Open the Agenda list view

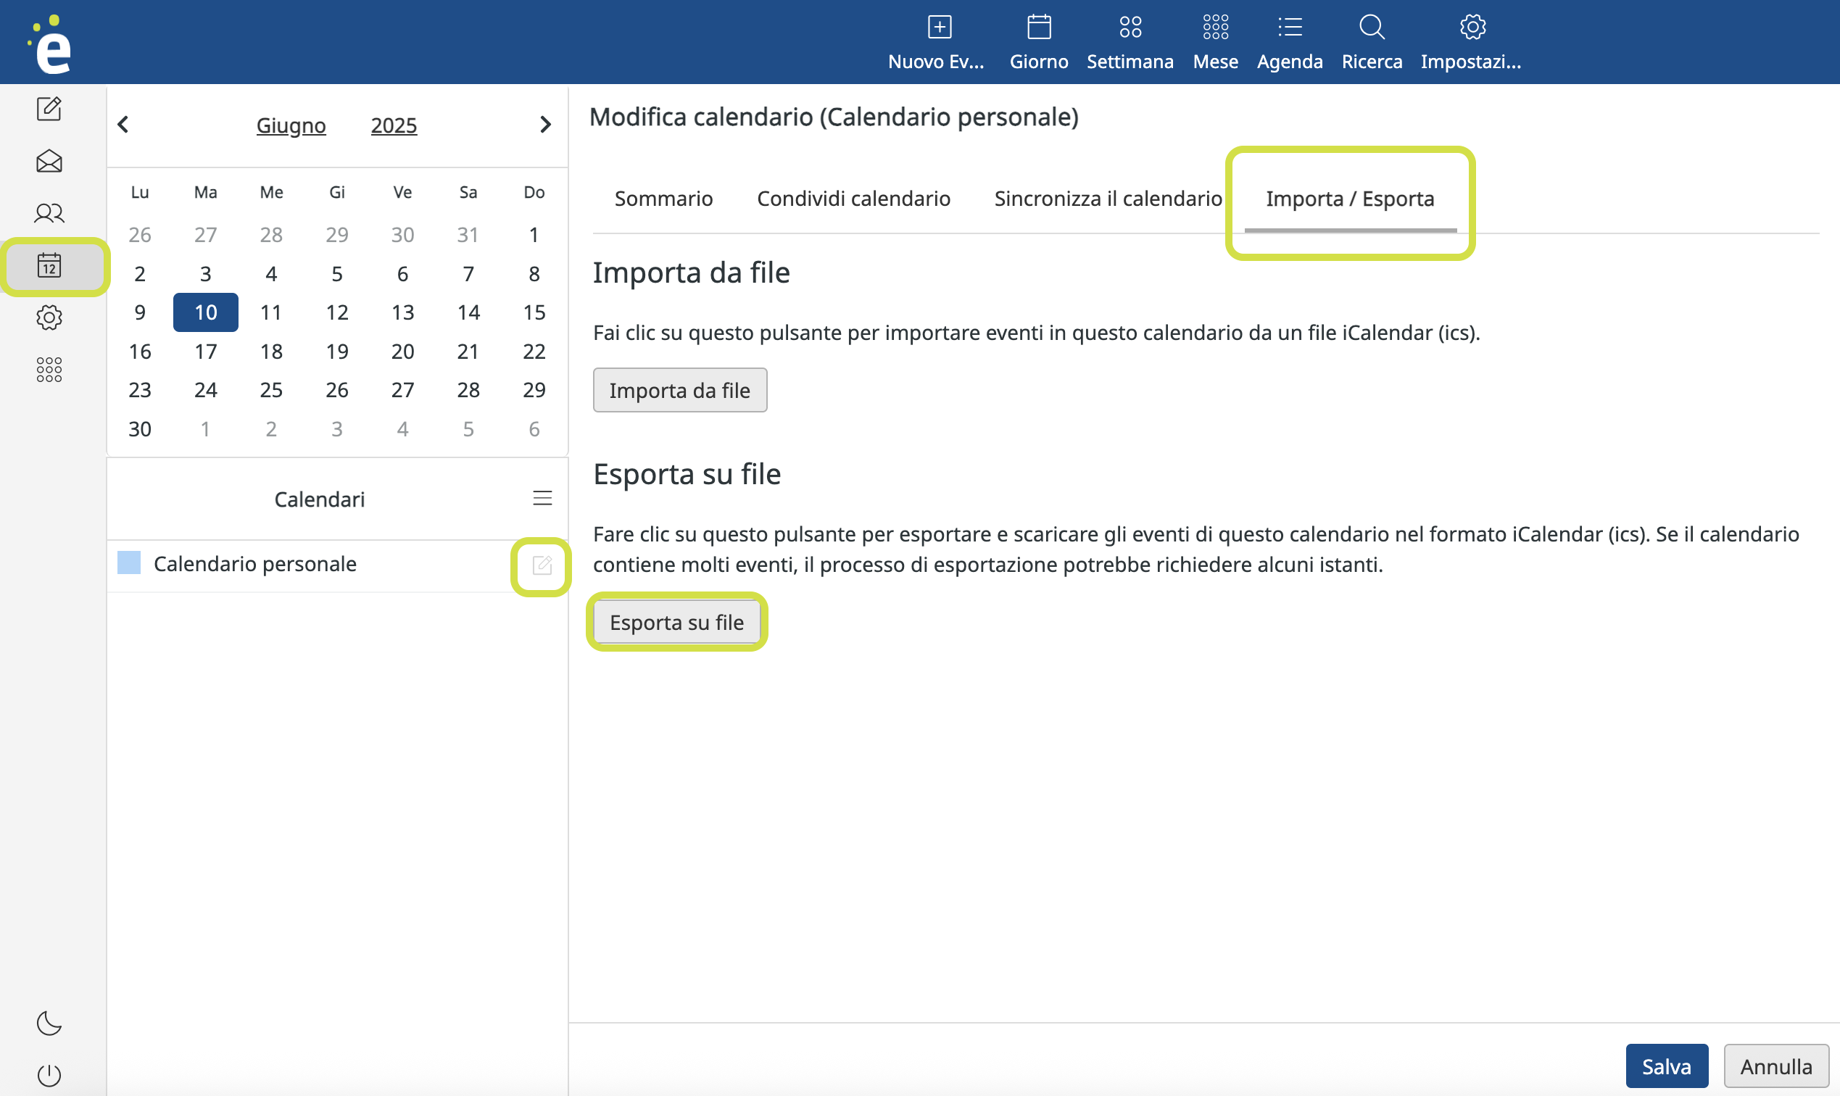1290,43
